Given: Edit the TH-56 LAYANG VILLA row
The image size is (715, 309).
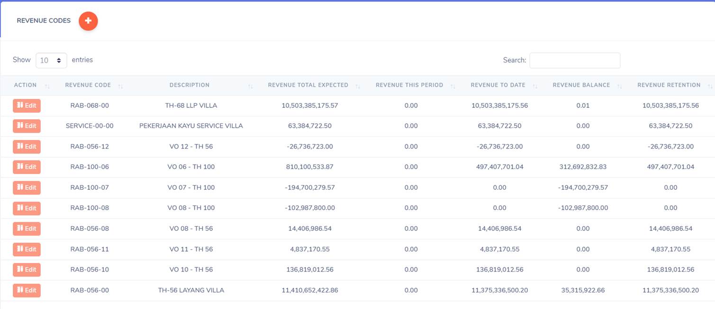Looking at the screenshot, I should coord(27,290).
